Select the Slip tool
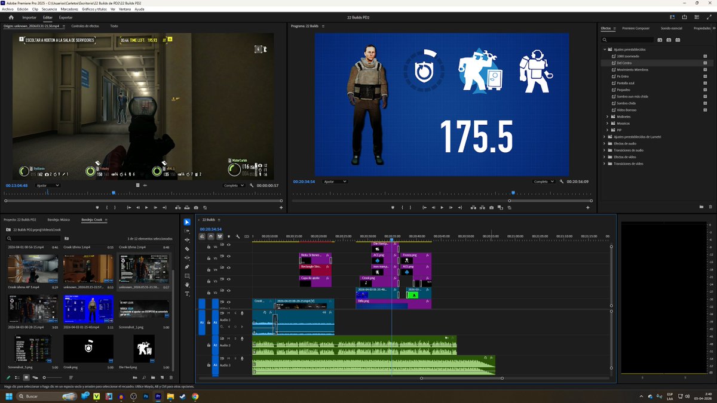The image size is (717, 403). [187, 258]
